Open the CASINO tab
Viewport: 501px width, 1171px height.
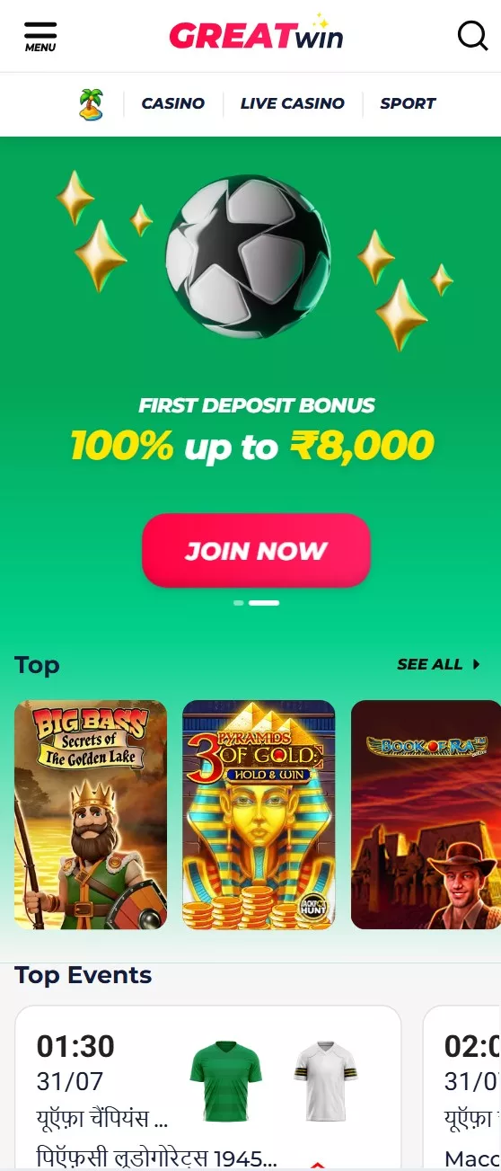point(173,103)
